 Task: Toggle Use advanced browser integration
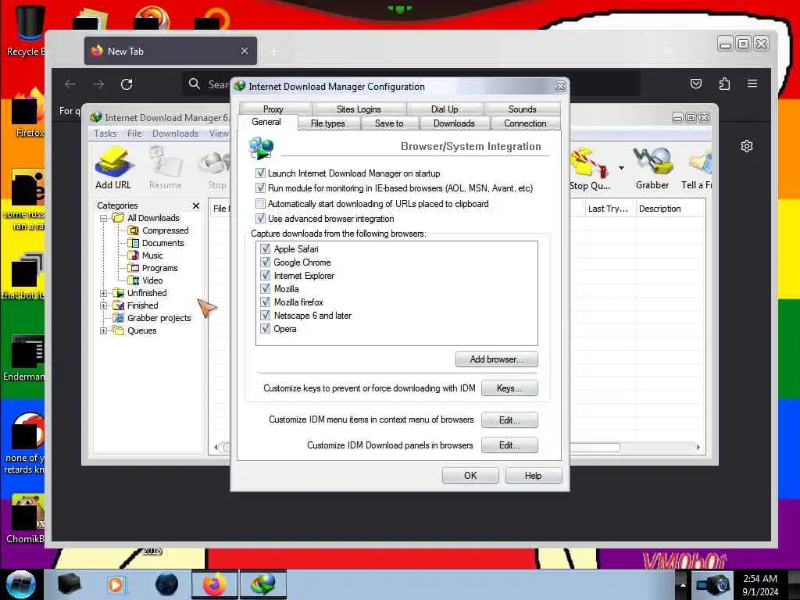pos(261,219)
